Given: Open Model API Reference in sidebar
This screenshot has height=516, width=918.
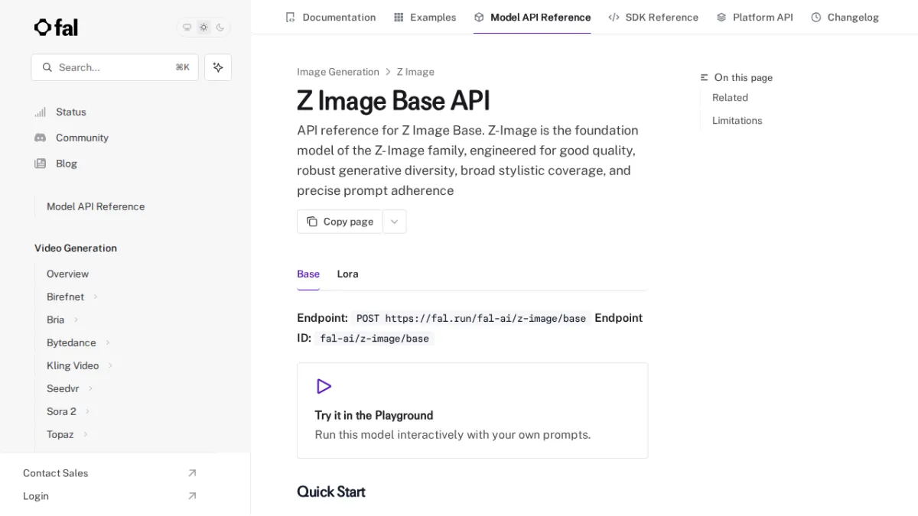Looking at the screenshot, I should click(x=96, y=206).
